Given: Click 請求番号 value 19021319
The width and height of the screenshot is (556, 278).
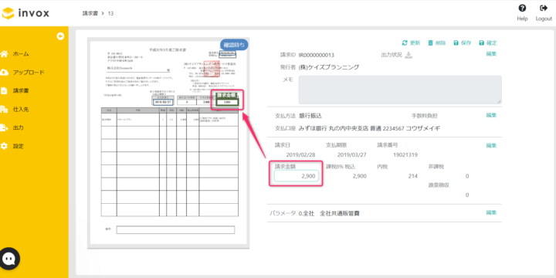Looking at the screenshot, I should point(405,155).
